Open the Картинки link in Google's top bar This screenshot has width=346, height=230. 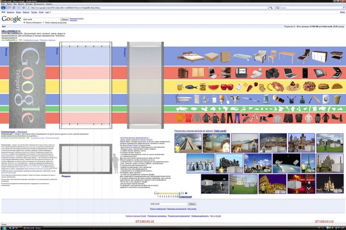pos(11,12)
